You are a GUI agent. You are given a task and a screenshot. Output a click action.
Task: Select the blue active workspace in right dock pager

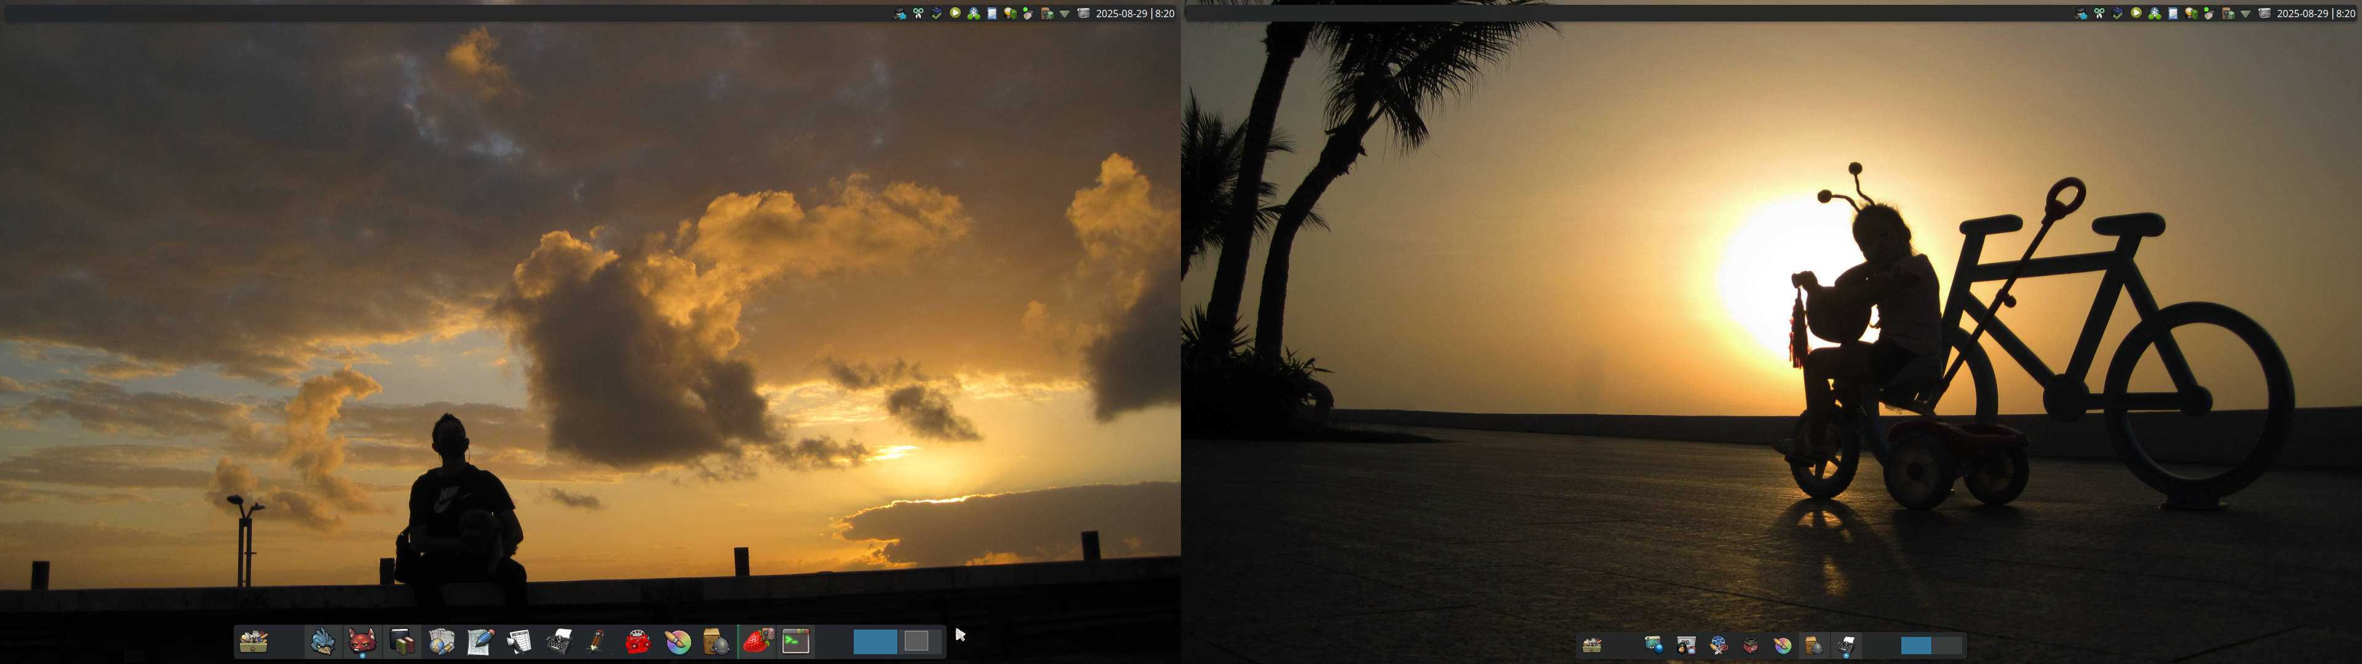pos(1917,646)
